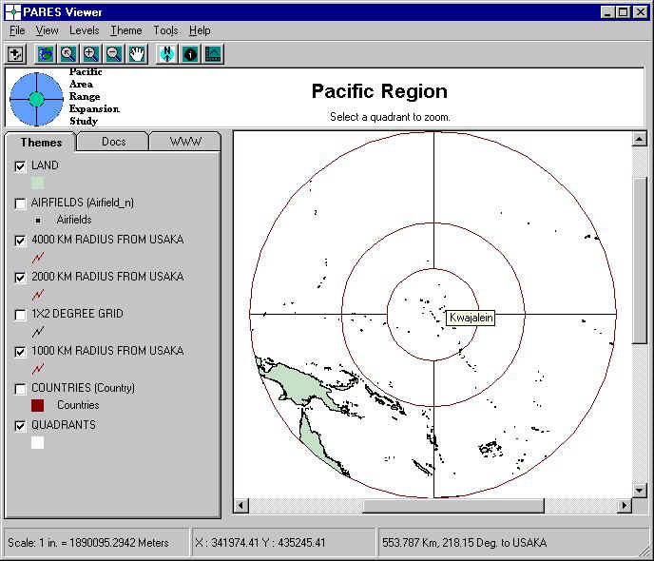Select the Zoom In magnifier tool
The width and height of the screenshot is (654, 561).
click(90, 54)
